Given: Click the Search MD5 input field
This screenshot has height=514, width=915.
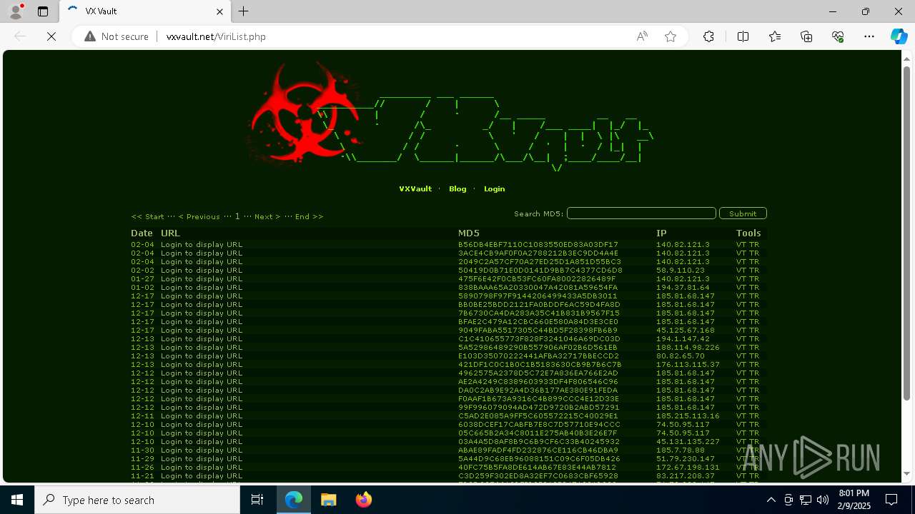Looking at the screenshot, I should 641,213.
